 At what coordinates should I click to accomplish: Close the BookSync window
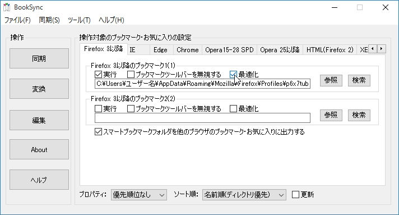386,7
